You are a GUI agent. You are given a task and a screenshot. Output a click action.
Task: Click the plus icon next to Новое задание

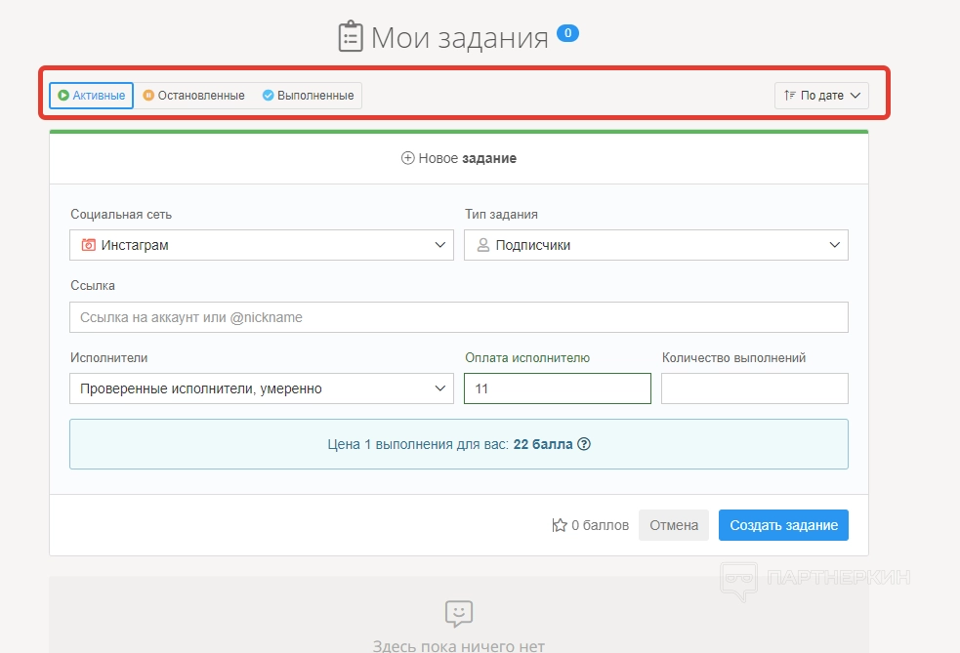pyautogui.click(x=408, y=158)
